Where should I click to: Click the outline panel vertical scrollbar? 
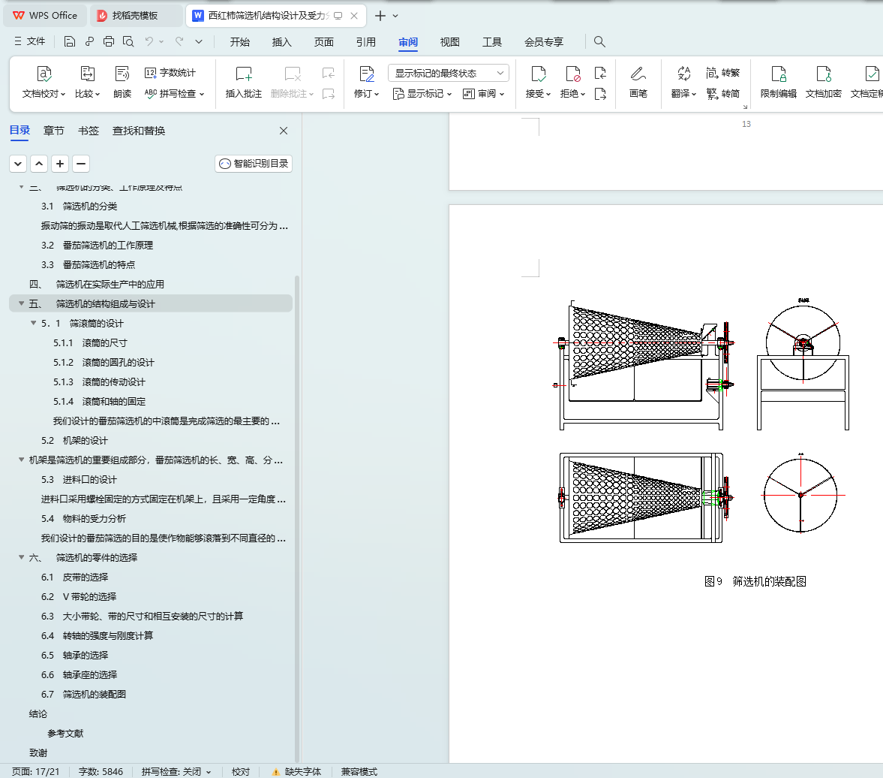(297, 519)
